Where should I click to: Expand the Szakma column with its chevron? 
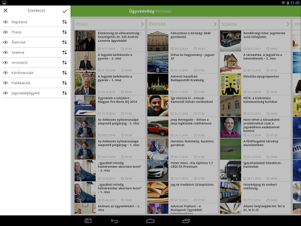pyautogui.click(x=287, y=24)
